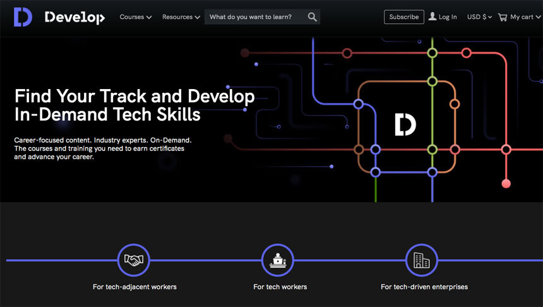Select the handshake icon for tech-adjacent workers

(134, 260)
